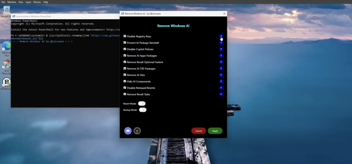Uncheck Remove Recall Tasks
352x164 pixels.
point(125,94)
